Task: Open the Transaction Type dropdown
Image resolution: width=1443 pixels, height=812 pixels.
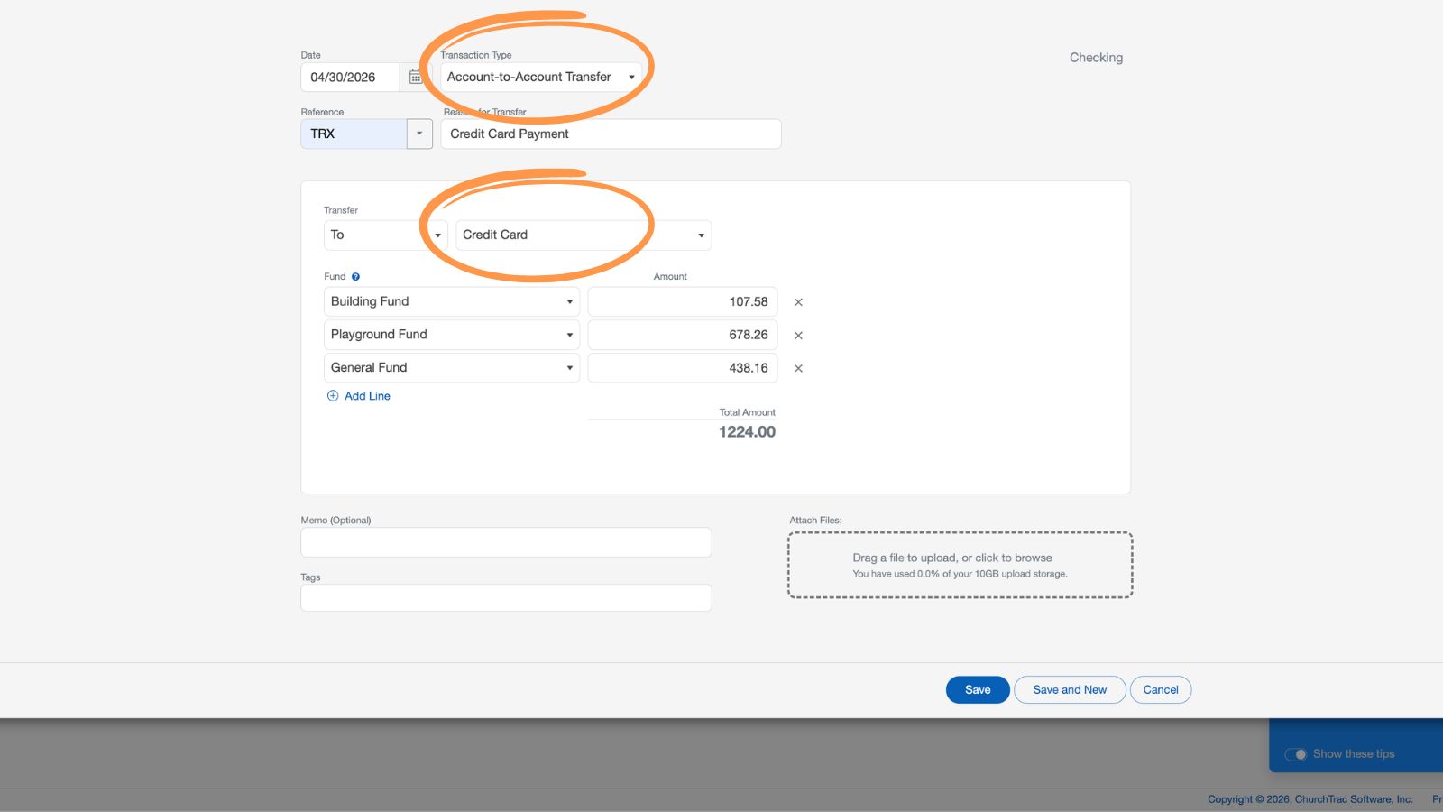Action: 541,78
